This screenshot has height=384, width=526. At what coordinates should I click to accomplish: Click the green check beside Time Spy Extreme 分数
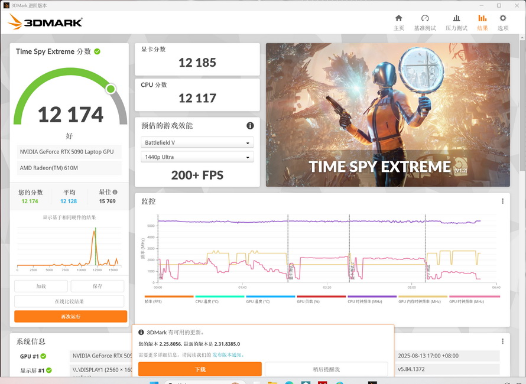pos(98,51)
